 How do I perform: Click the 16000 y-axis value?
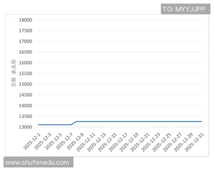pos(25,63)
